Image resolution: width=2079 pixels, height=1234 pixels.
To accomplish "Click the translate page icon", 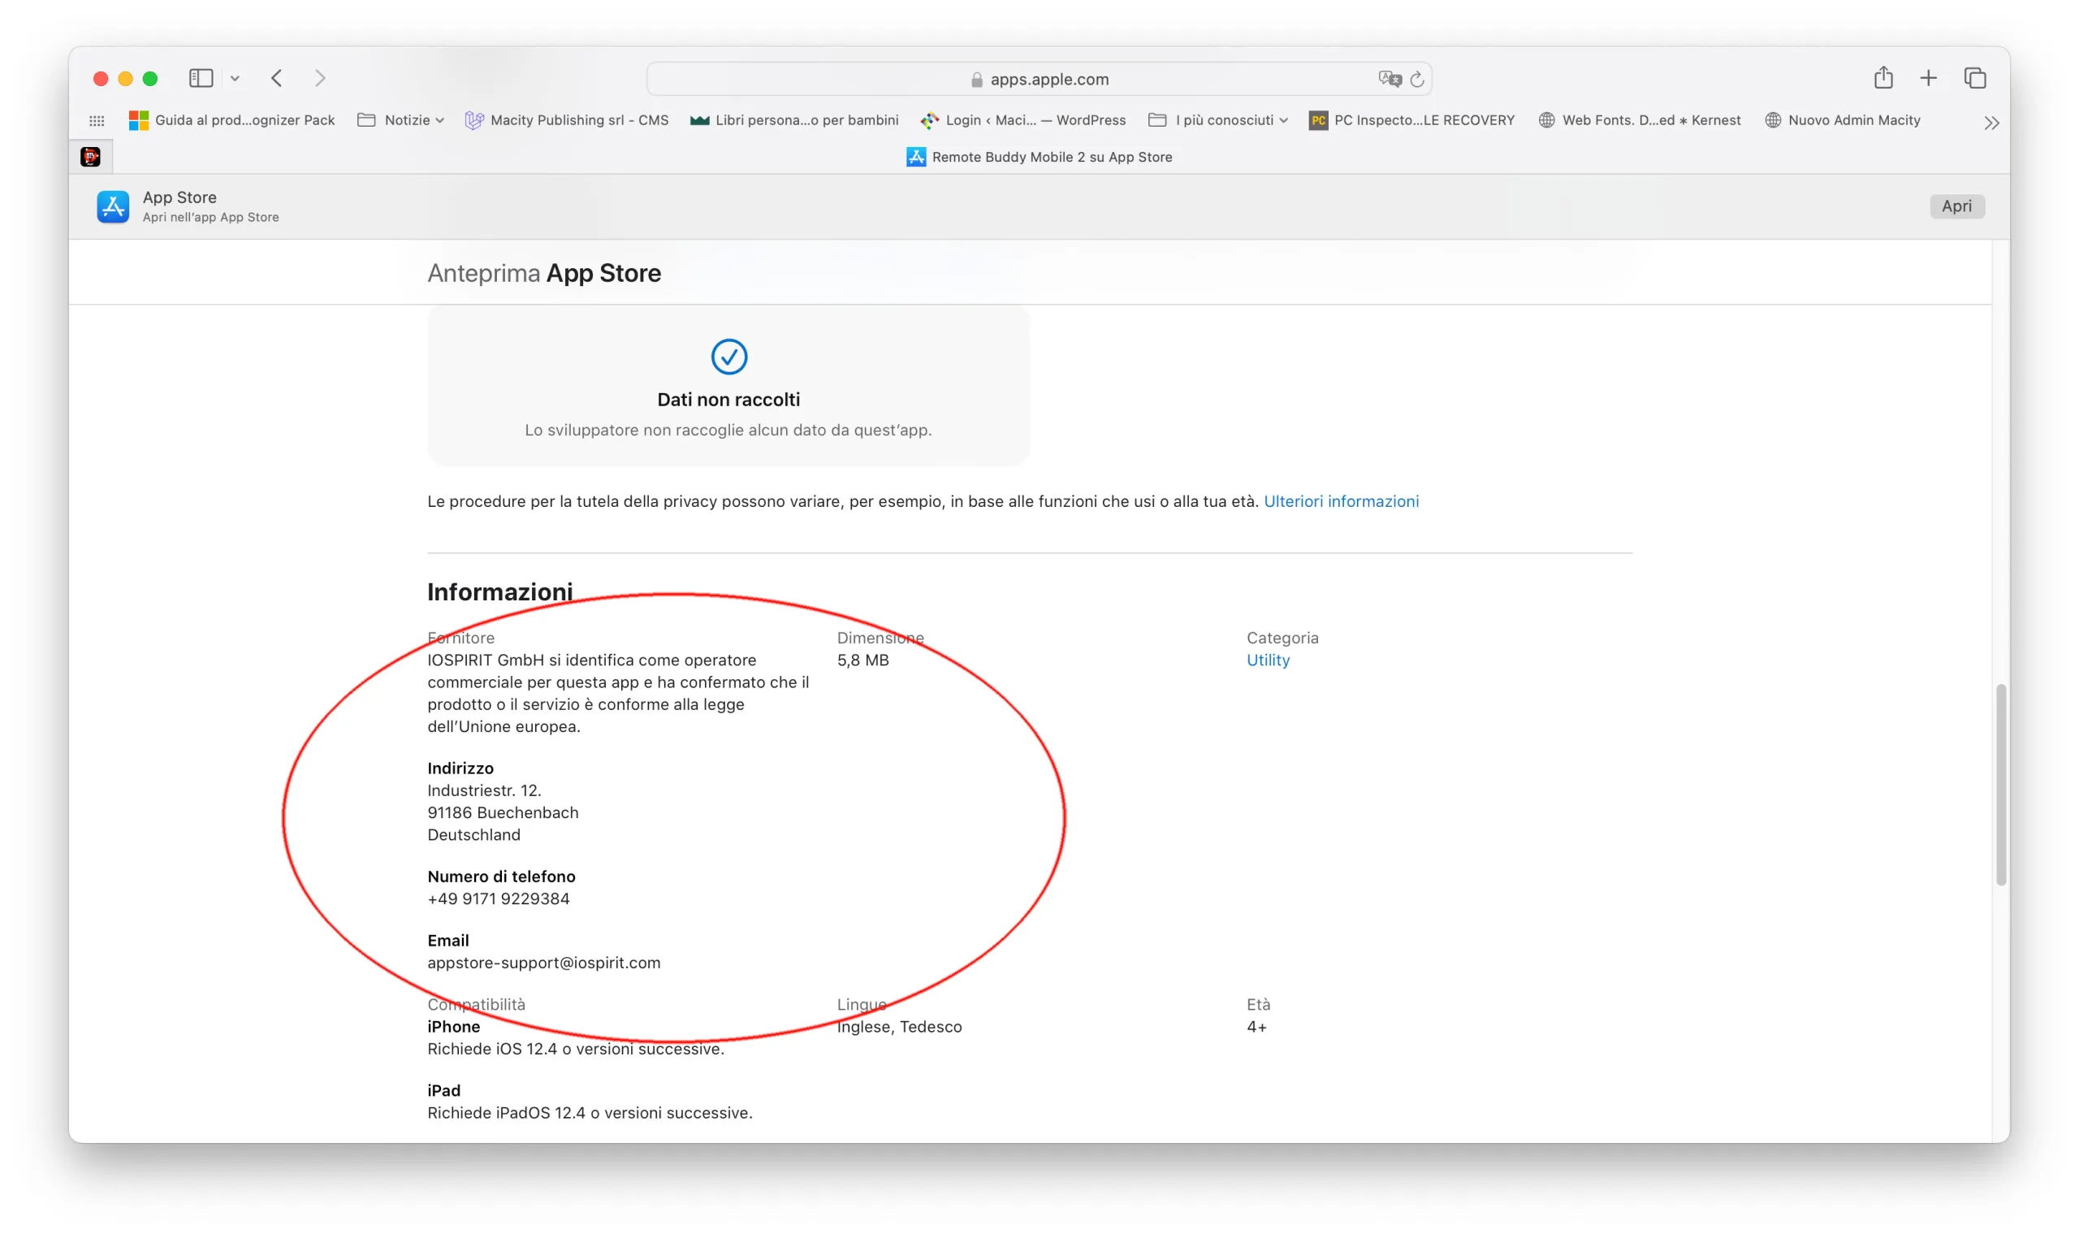I will (1388, 79).
